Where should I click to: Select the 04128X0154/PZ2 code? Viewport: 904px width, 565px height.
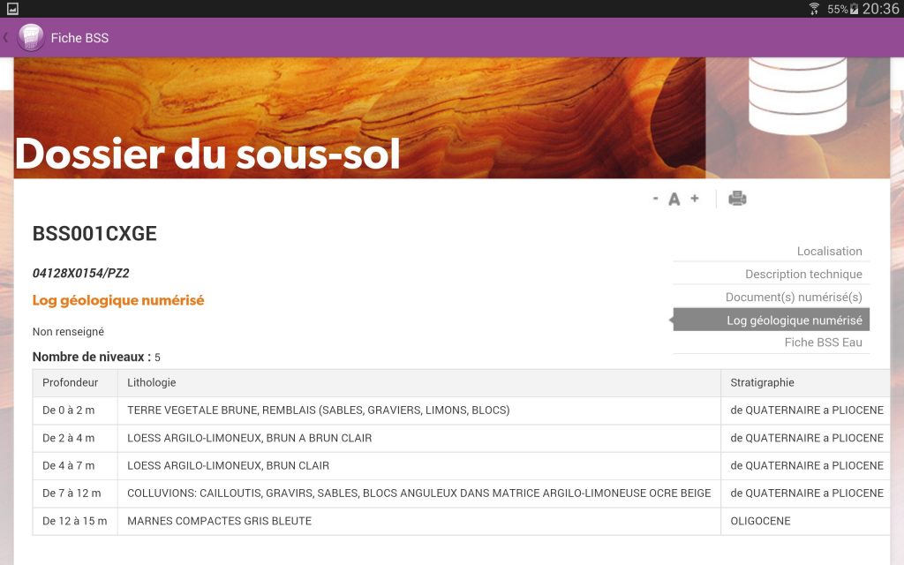point(80,274)
